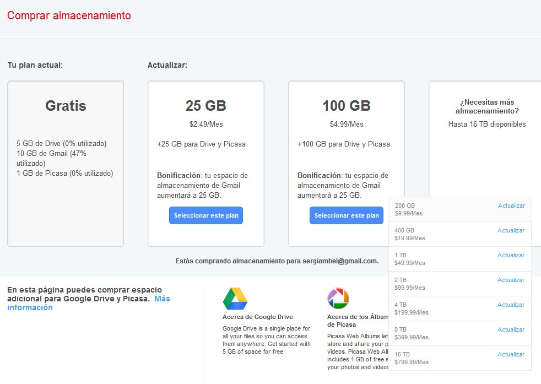The height and width of the screenshot is (384, 541).
Task: Click the $399.99/Mes price in the list
Action: 412,337
